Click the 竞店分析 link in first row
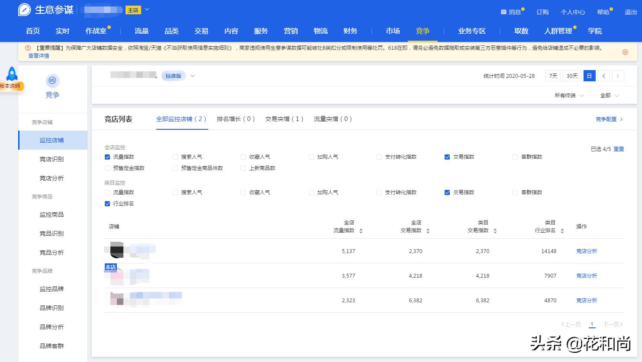Viewport: 642px width, 362px height. pos(587,251)
